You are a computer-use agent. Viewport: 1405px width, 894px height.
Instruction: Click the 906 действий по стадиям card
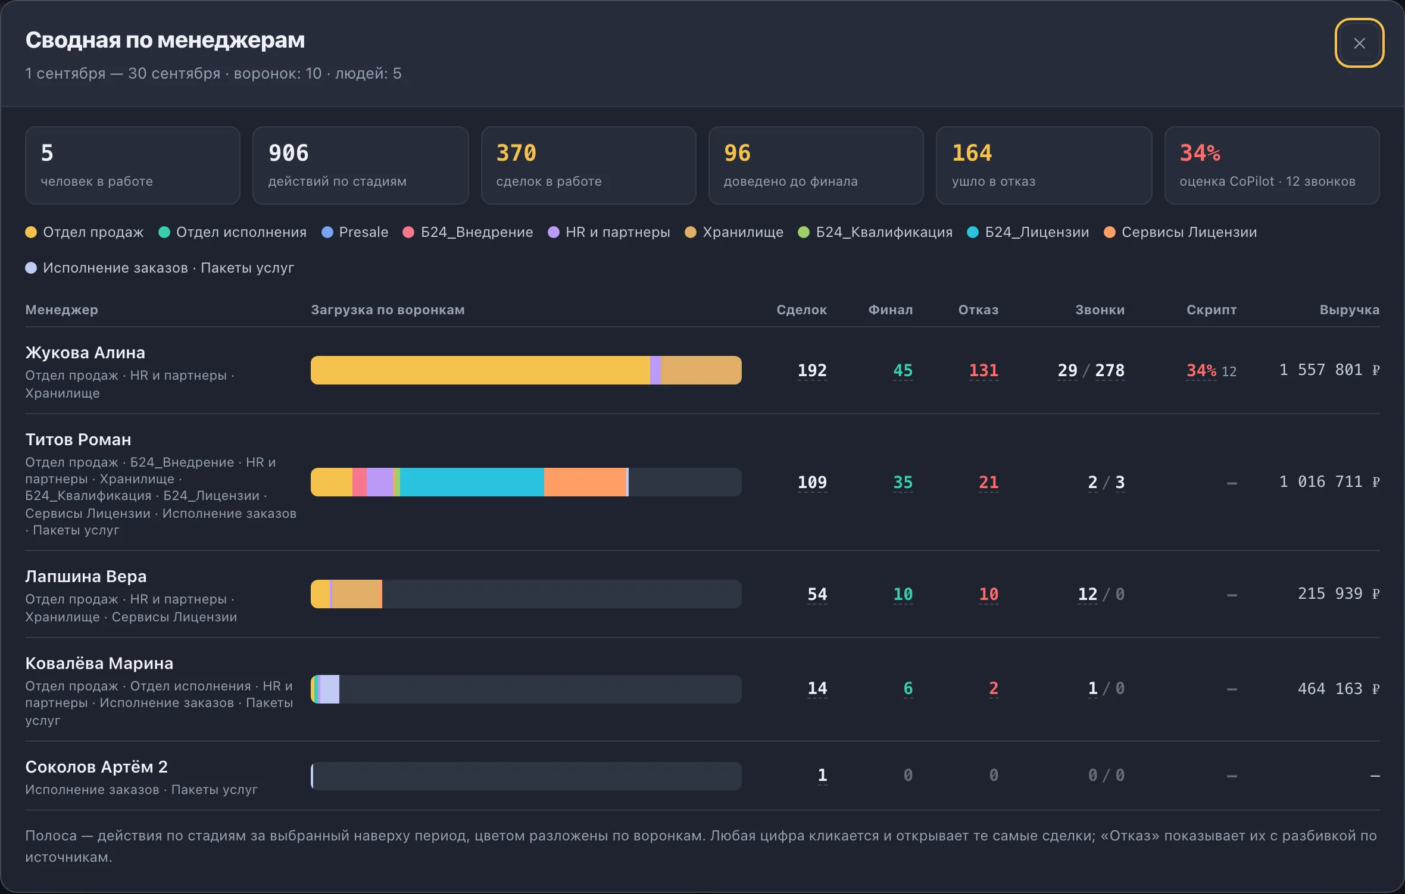[x=360, y=165]
